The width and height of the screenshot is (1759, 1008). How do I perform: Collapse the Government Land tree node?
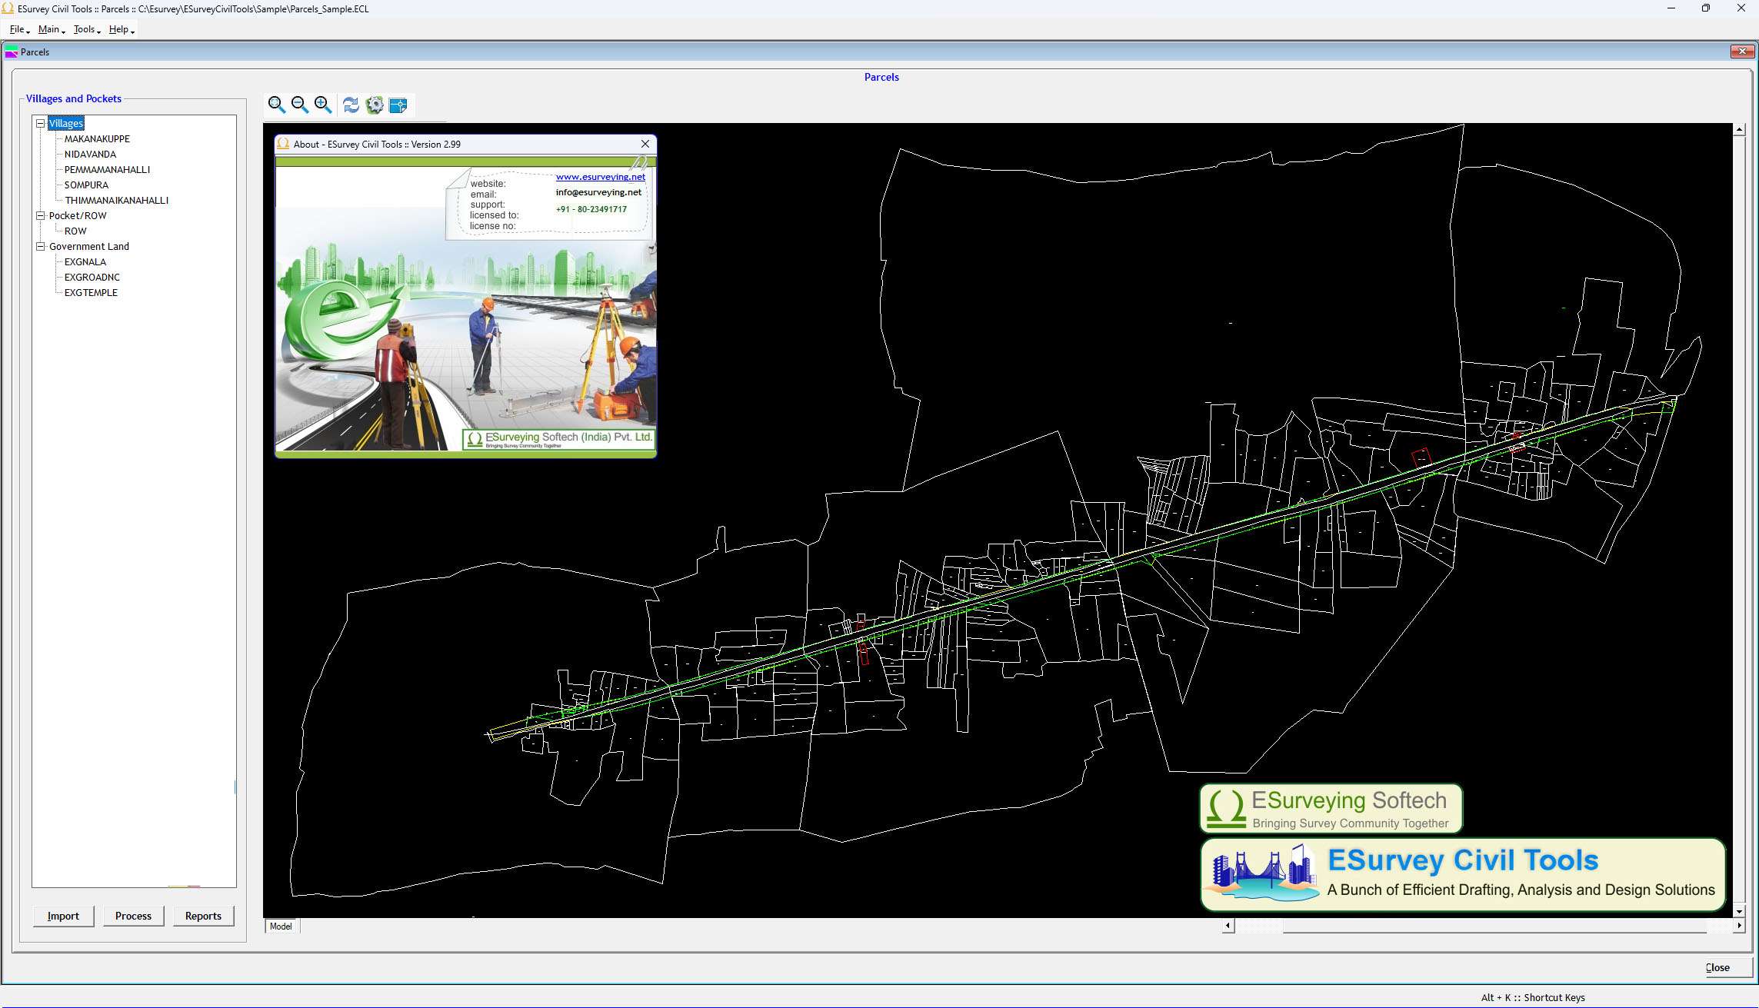tap(41, 246)
